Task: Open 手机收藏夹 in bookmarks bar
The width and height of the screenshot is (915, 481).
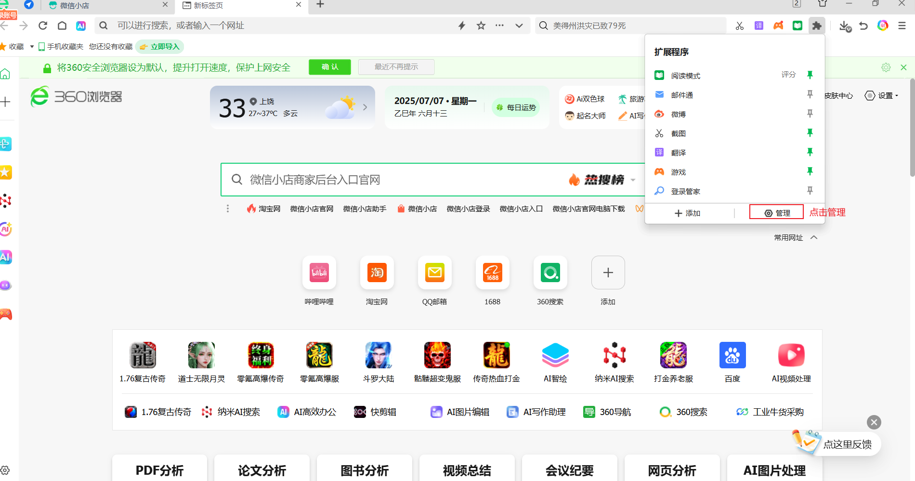Action: [61, 47]
